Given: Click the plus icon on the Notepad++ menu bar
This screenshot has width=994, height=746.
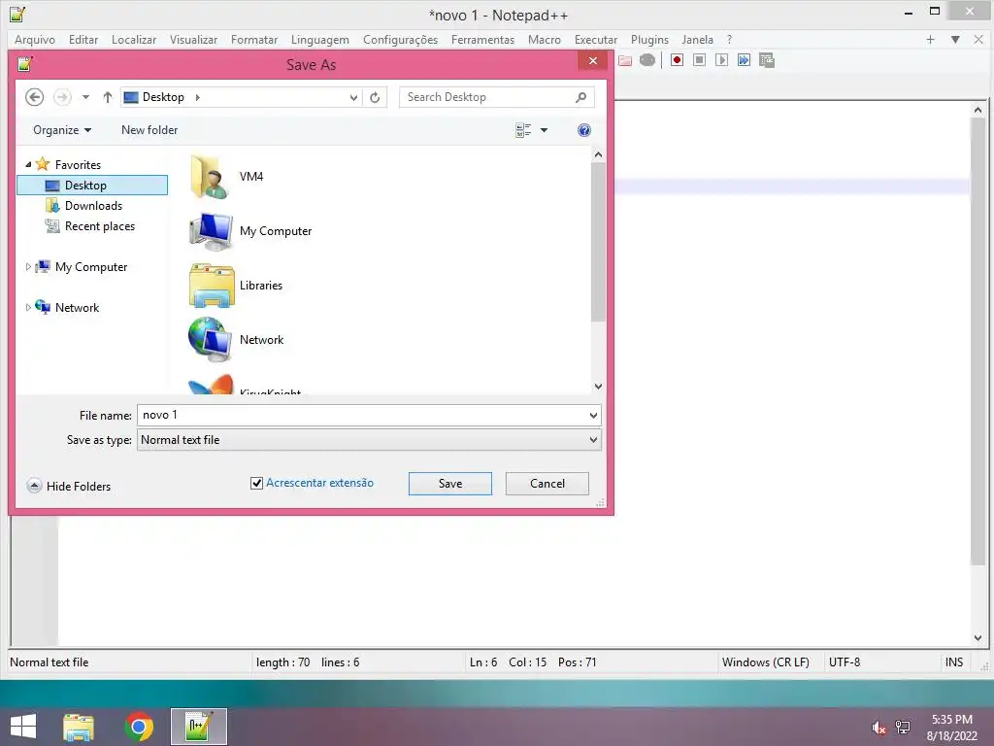Looking at the screenshot, I should point(930,39).
